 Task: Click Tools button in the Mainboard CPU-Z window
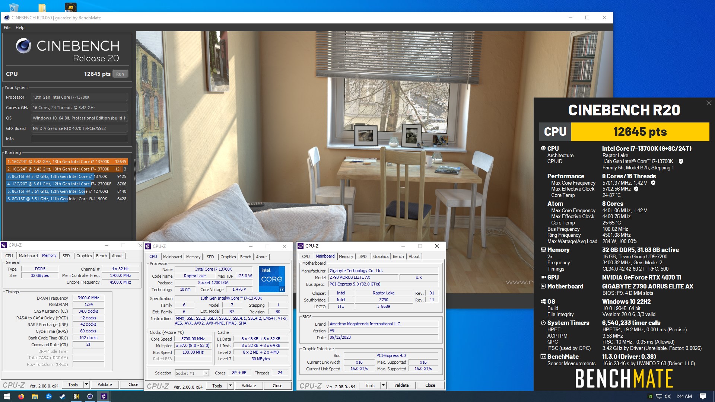pyautogui.click(x=370, y=385)
